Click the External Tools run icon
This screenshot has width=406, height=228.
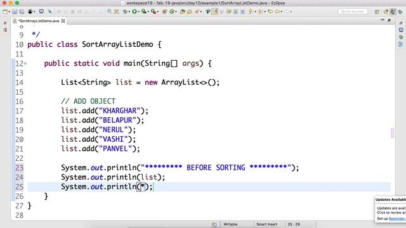pyautogui.click(x=154, y=11)
